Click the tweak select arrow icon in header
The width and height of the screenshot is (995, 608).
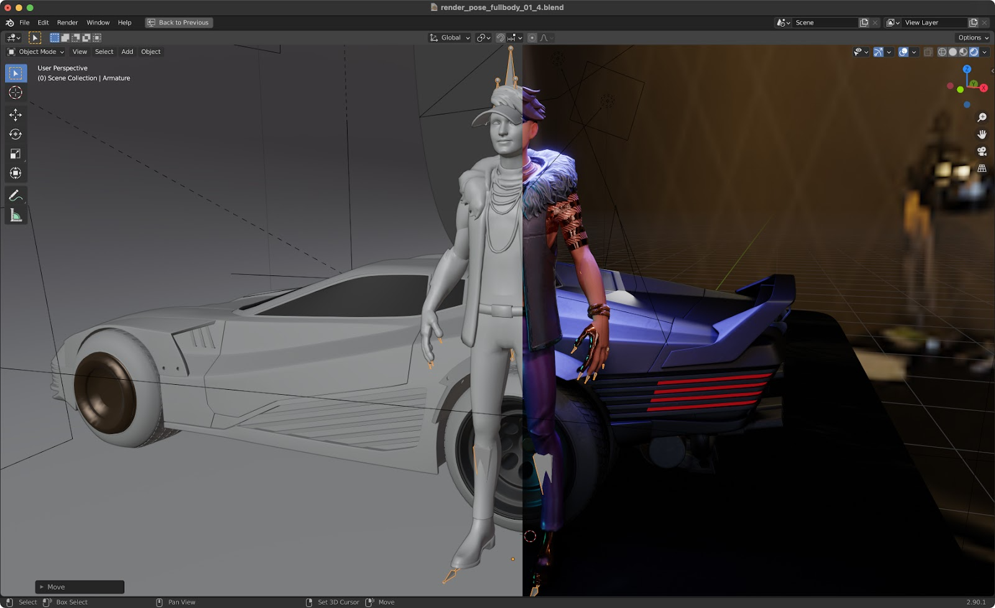(x=35, y=38)
